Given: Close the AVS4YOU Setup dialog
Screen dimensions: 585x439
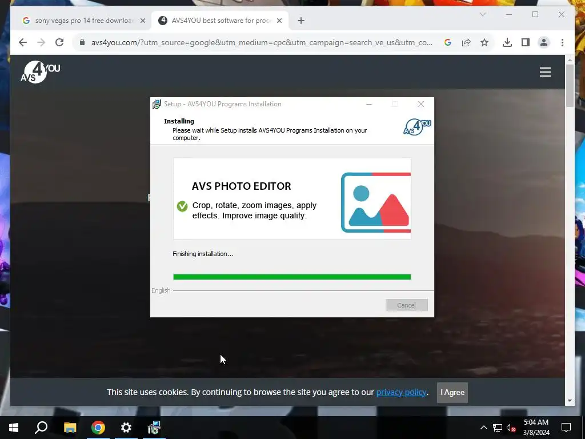Looking at the screenshot, I should click(421, 104).
